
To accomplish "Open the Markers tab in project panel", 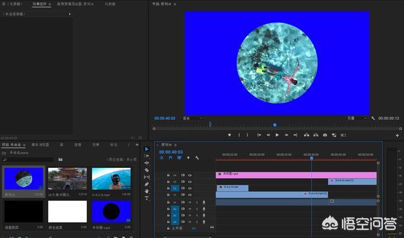I will [x=114, y=145].
